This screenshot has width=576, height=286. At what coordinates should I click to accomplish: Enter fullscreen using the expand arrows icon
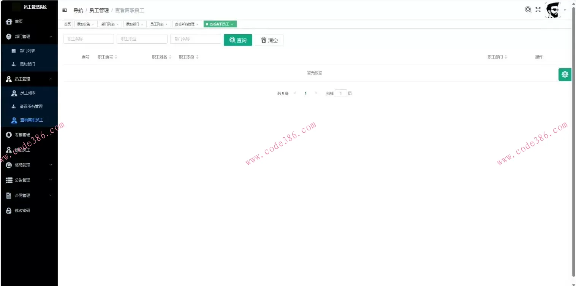538,10
